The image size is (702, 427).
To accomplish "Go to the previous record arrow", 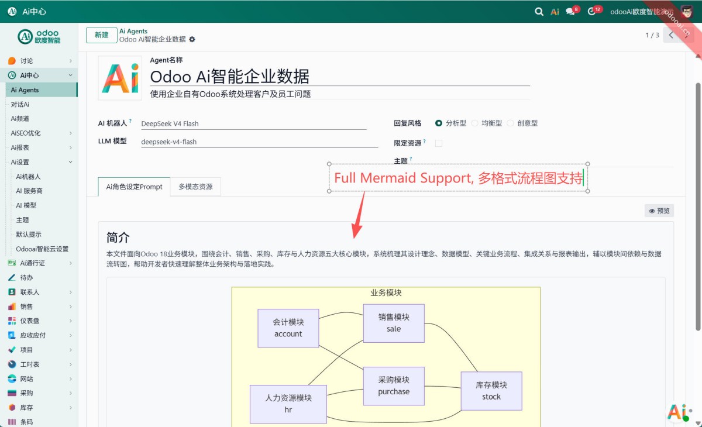I will pos(671,35).
